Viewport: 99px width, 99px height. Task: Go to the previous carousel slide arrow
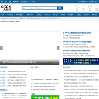(x=1, y=48)
